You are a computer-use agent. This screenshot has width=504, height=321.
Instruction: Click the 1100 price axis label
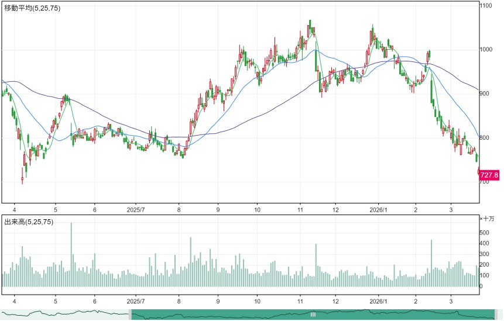click(486, 5)
